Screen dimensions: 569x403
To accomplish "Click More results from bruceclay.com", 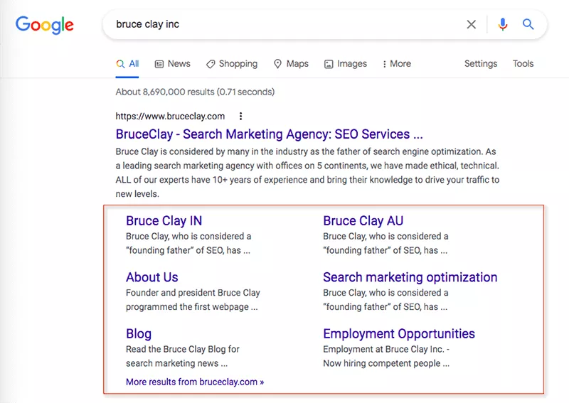I will click(194, 382).
